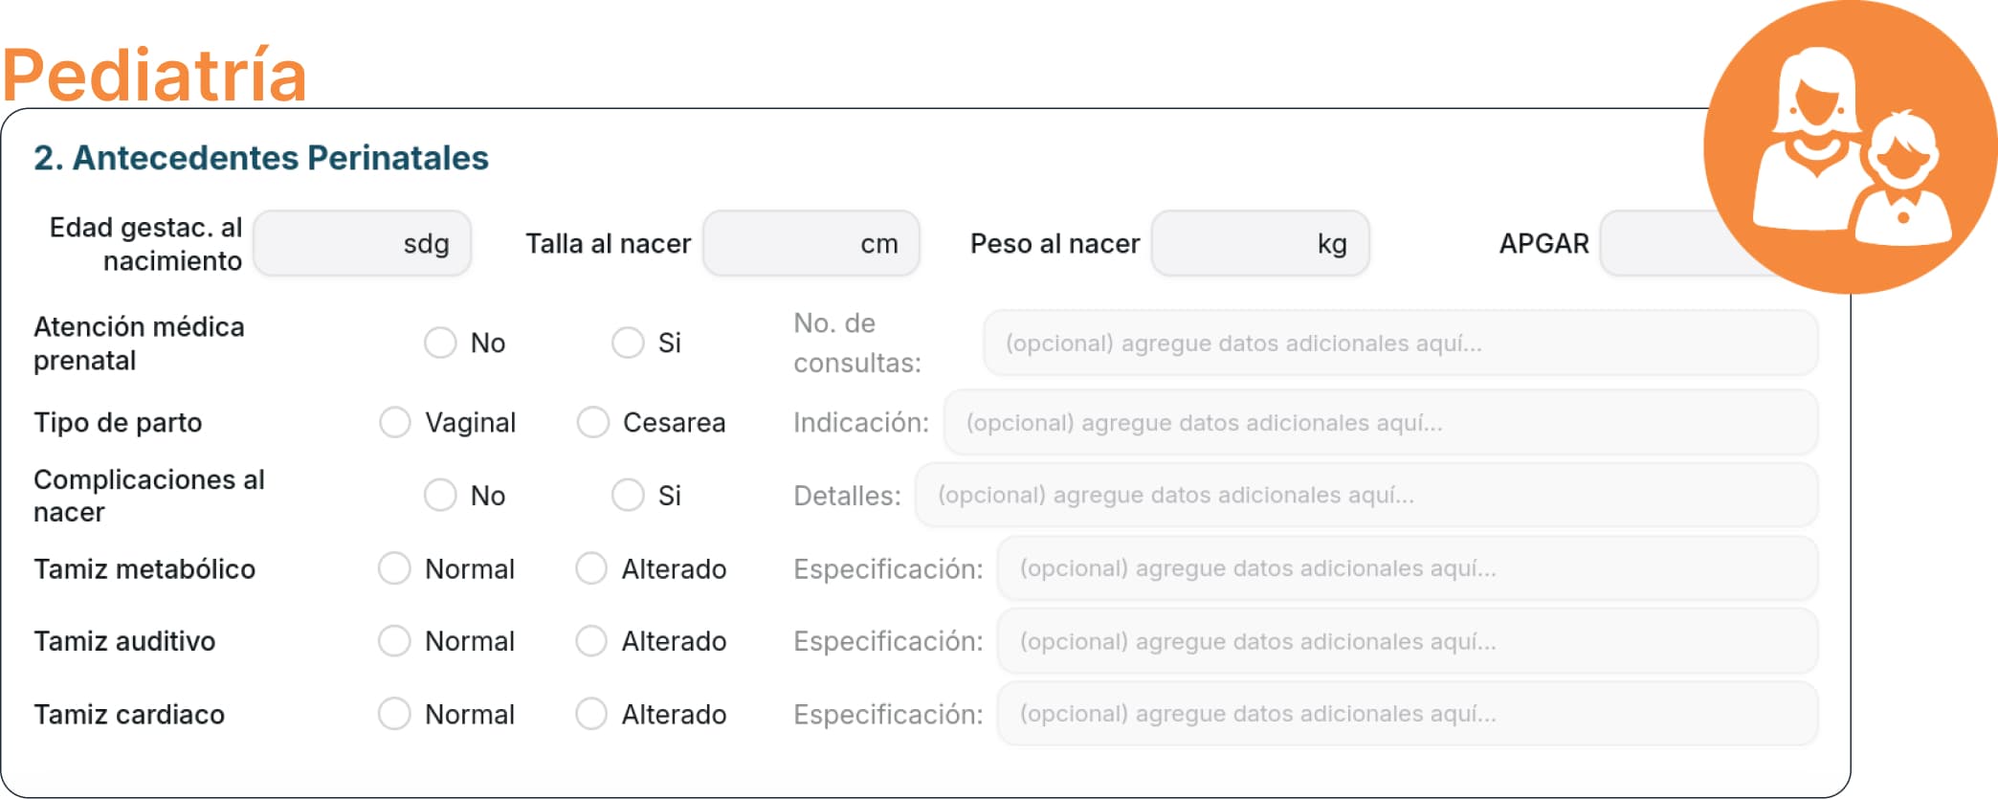1998x799 pixels.
Task: Mark Tamiz cardiaco as Alterado
Action: (x=591, y=714)
